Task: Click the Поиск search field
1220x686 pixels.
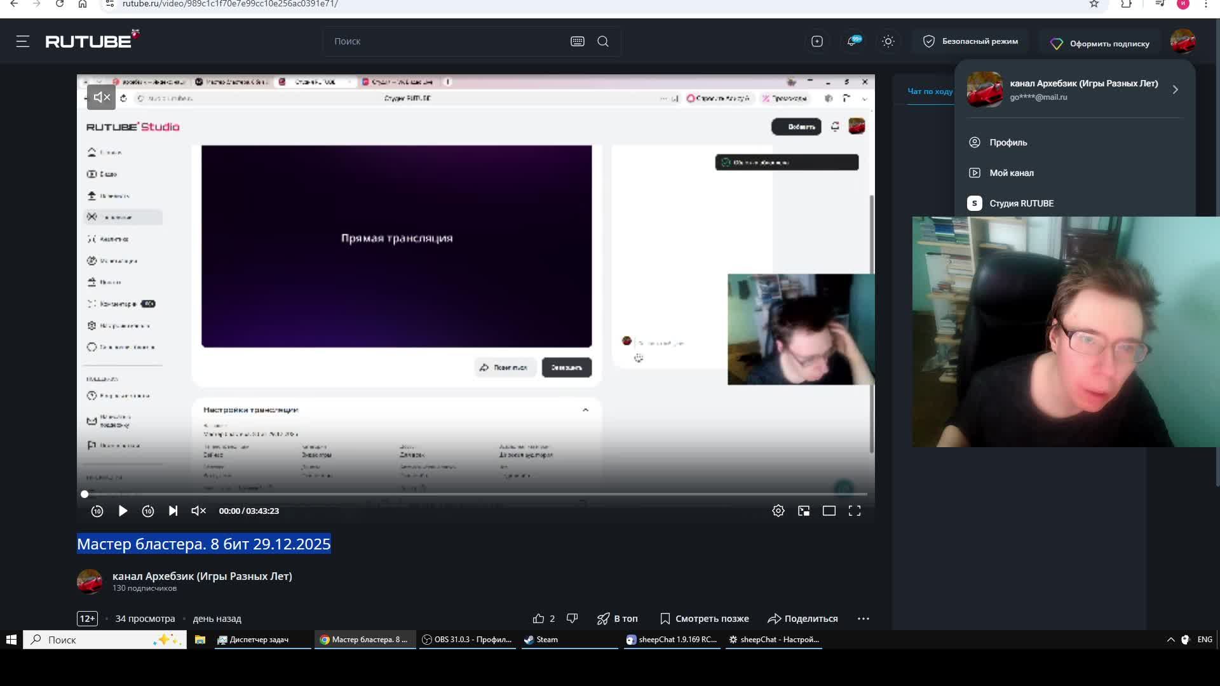Action: coord(445,41)
